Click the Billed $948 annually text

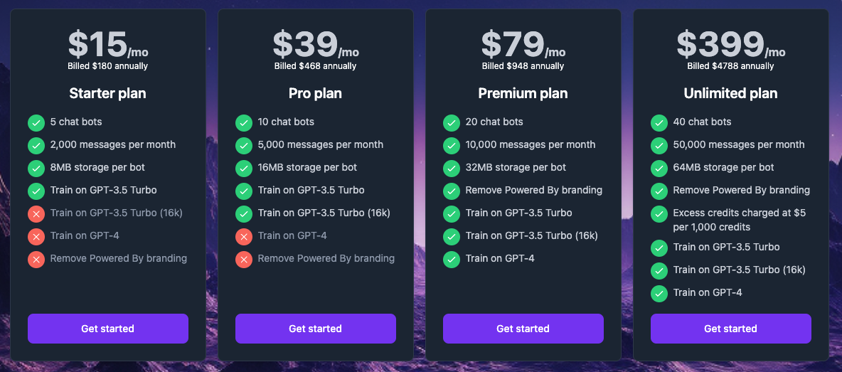pyautogui.click(x=523, y=66)
